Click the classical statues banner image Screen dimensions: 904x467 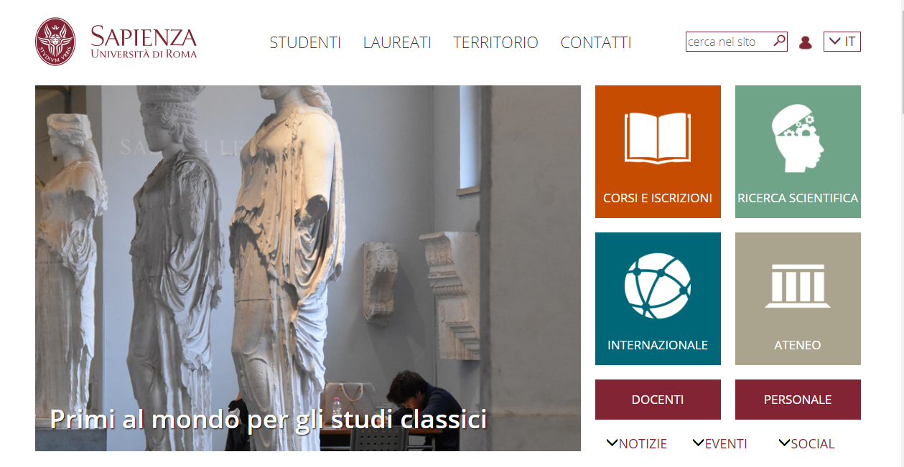[x=308, y=268]
